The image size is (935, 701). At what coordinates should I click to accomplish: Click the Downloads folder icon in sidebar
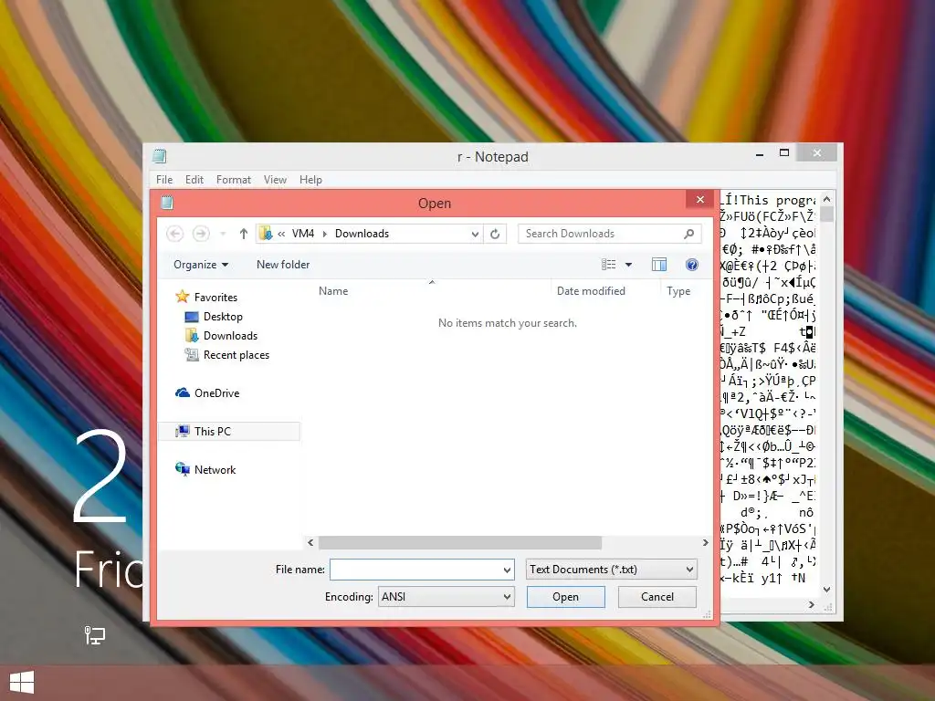pyautogui.click(x=192, y=336)
